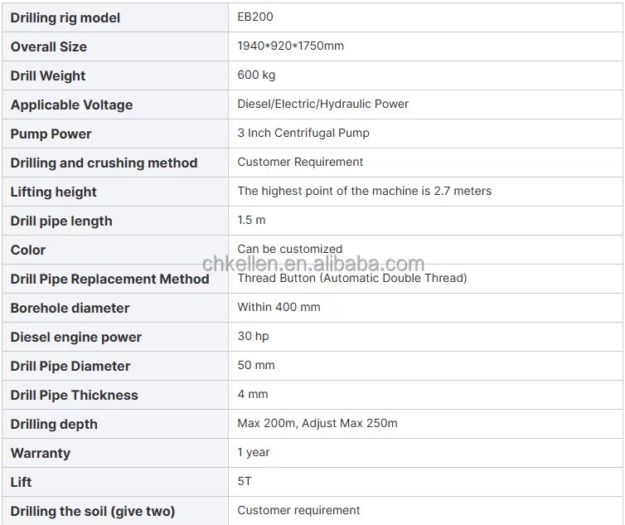Click the Drill Pipe Diameter label
The width and height of the screenshot is (625, 525).
[x=70, y=366]
